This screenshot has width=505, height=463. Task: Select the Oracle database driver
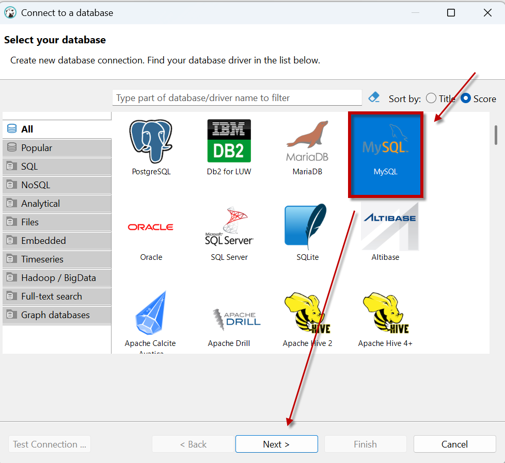(151, 227)
